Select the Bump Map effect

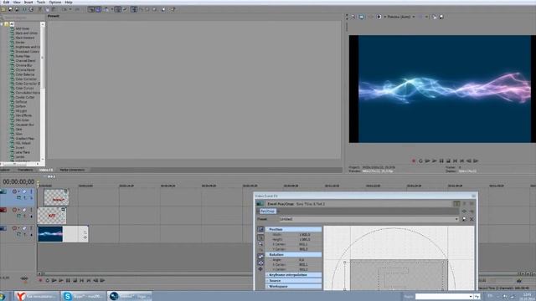click(23, 56)
